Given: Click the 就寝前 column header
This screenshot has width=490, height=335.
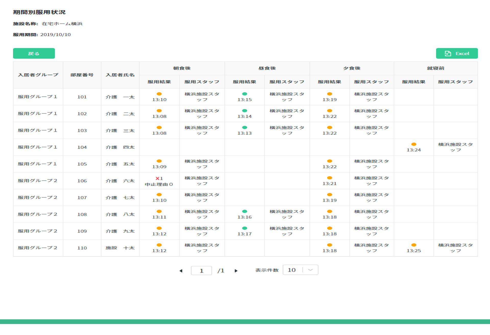Looking at the screenshot, I should click(x=435, y=68).
